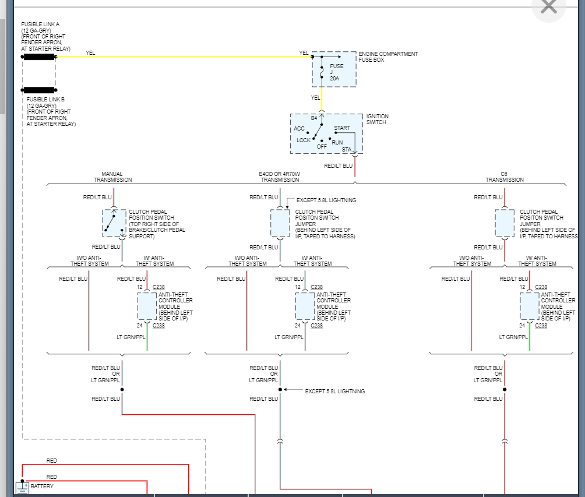Click the START position on ignition switch
The width and height of the screenshot is (585, 497).
[x=342, y=128]
